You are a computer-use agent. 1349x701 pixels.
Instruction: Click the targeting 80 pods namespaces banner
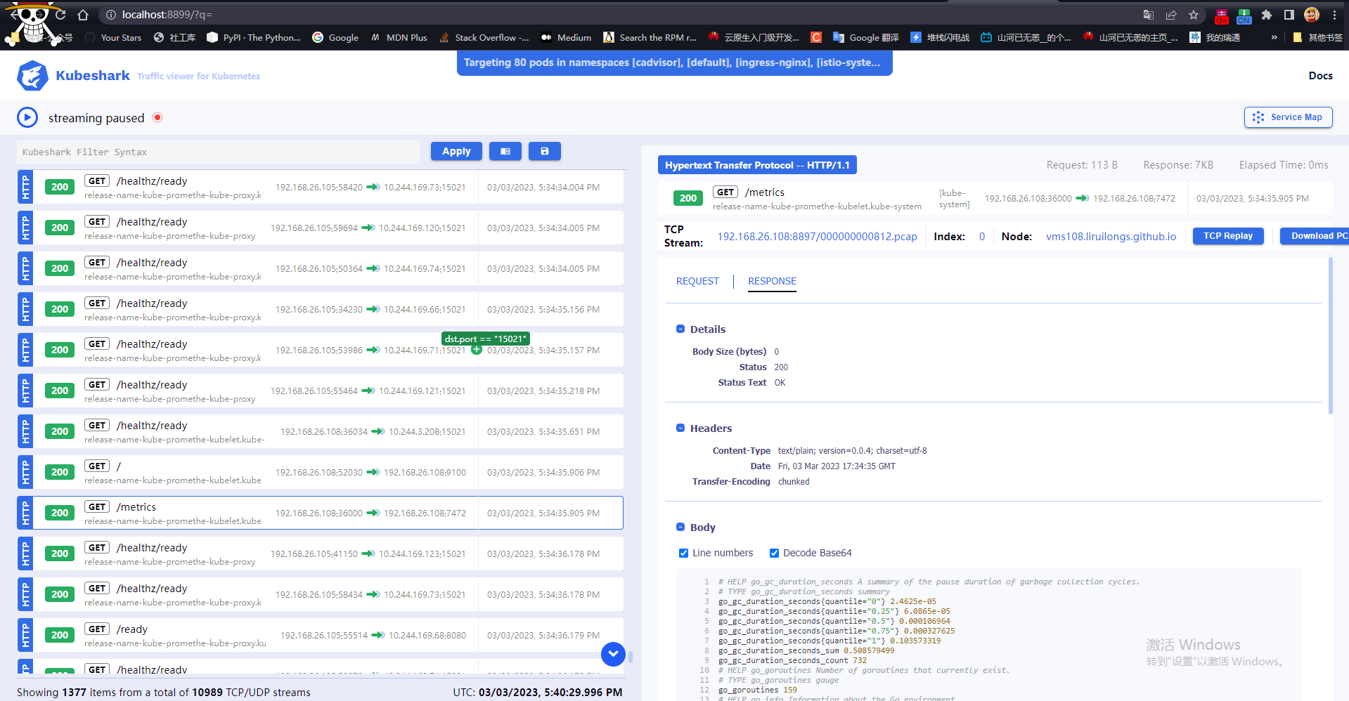674,63
